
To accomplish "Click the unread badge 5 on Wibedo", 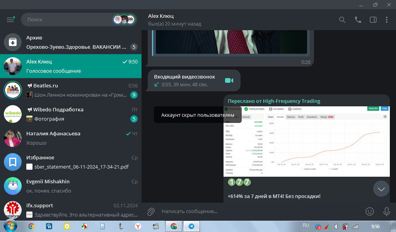I will [134, 119].
